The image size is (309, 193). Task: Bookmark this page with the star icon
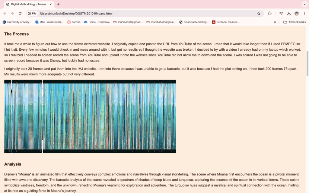coord(259,14)
